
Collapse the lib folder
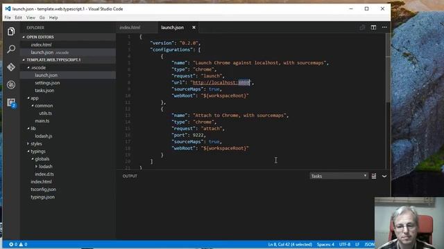pyautogui.click(x=28, y=129)
